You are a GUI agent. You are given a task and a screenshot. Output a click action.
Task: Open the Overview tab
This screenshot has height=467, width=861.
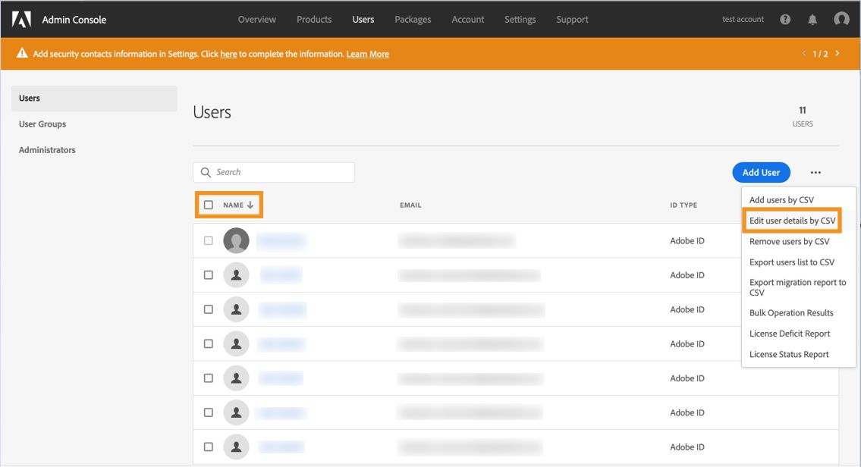coord(257,19)
